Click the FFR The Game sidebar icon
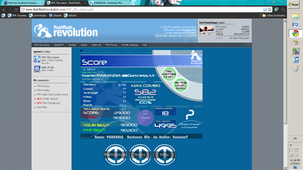 [x=37, y=59]
